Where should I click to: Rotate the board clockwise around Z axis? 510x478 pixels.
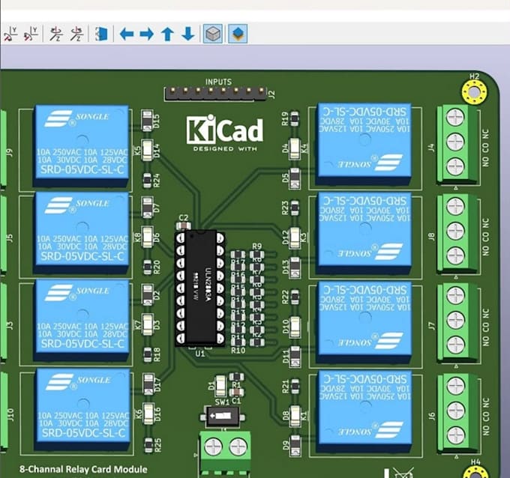(56, 34)
